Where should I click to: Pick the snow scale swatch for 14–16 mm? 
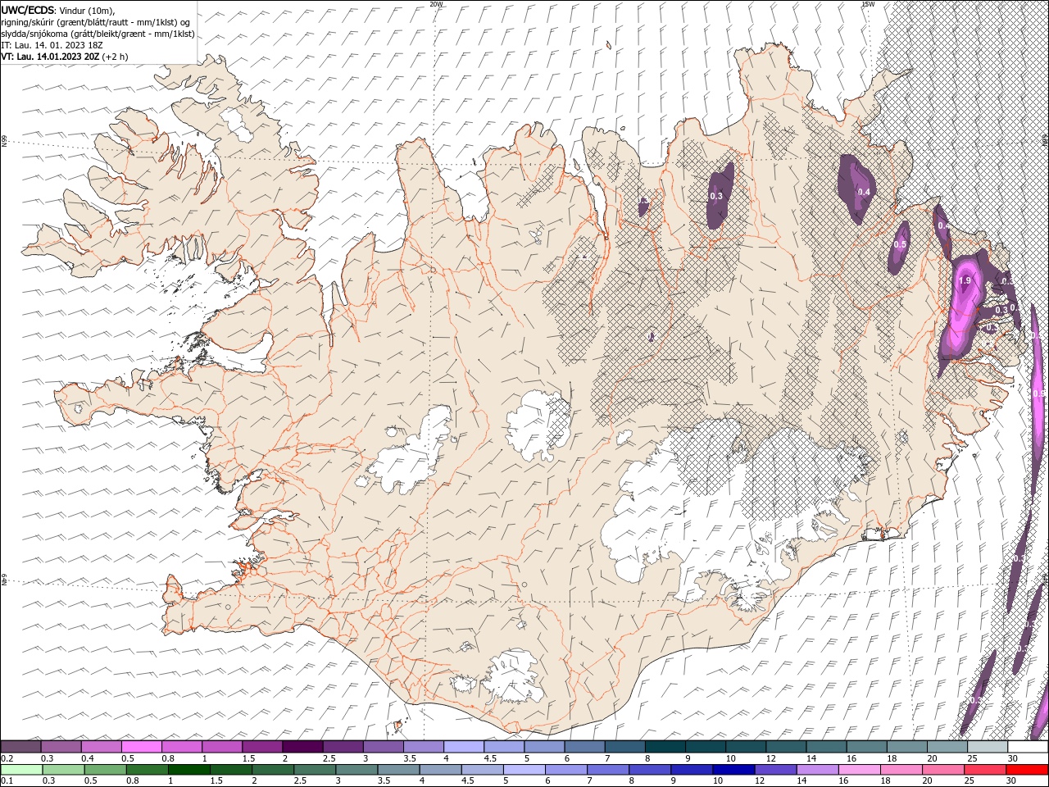coord(827,747)
